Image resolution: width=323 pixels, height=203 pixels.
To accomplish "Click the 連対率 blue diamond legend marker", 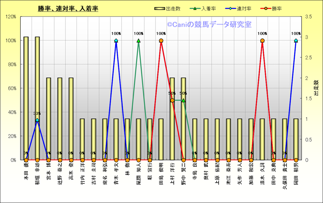I will [x=231, y=8].
